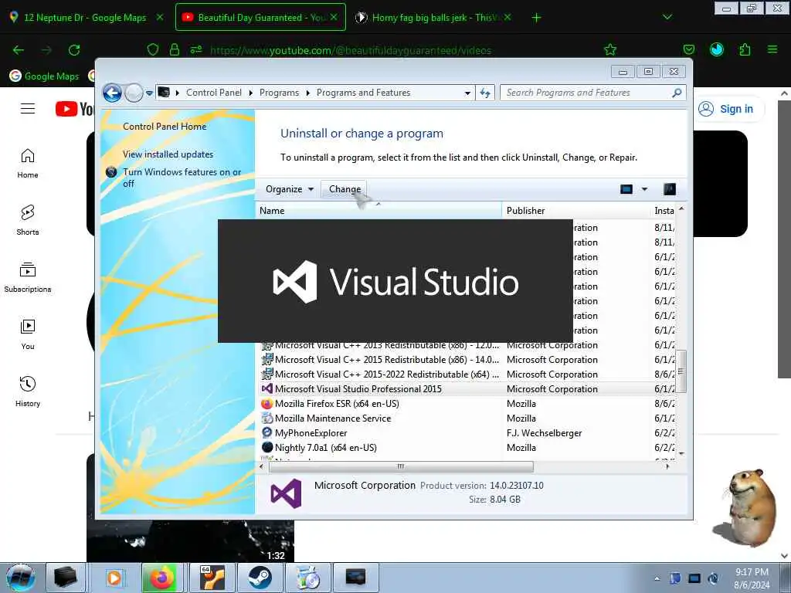This screenshot has height=593, width=791.
Task: Select Programs in the breadcrumb path
Action: [279, 93]
